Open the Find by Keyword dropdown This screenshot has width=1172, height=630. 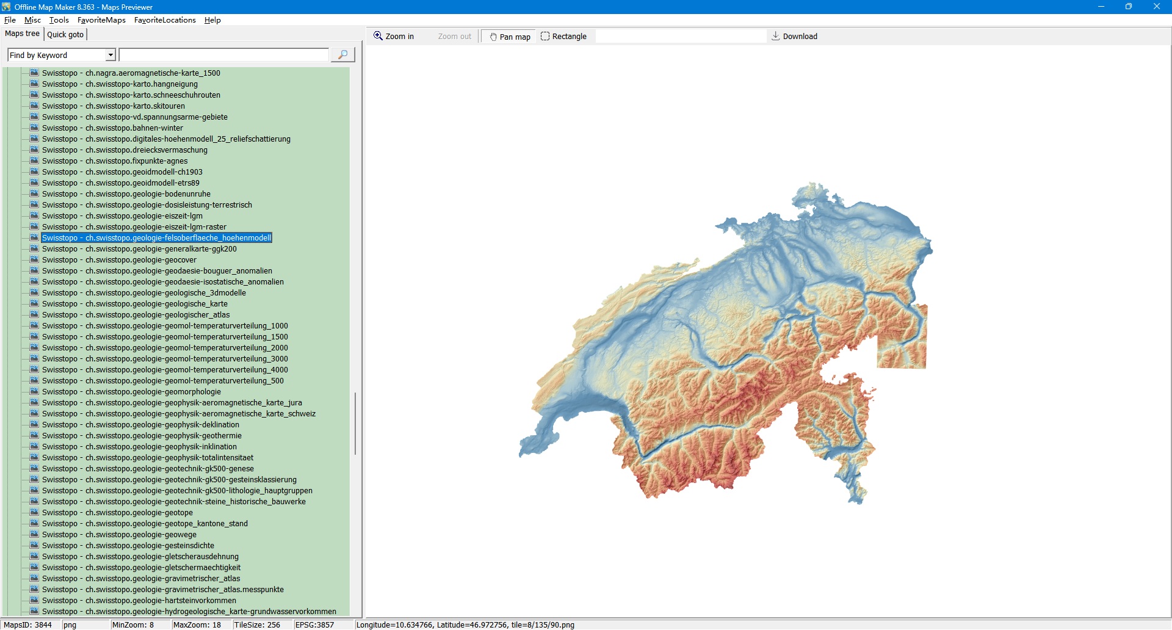click(110, 55)
